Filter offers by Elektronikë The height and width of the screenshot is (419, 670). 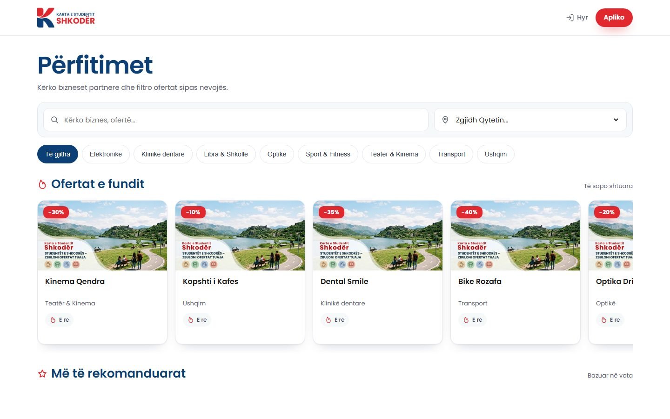point(106,154)
